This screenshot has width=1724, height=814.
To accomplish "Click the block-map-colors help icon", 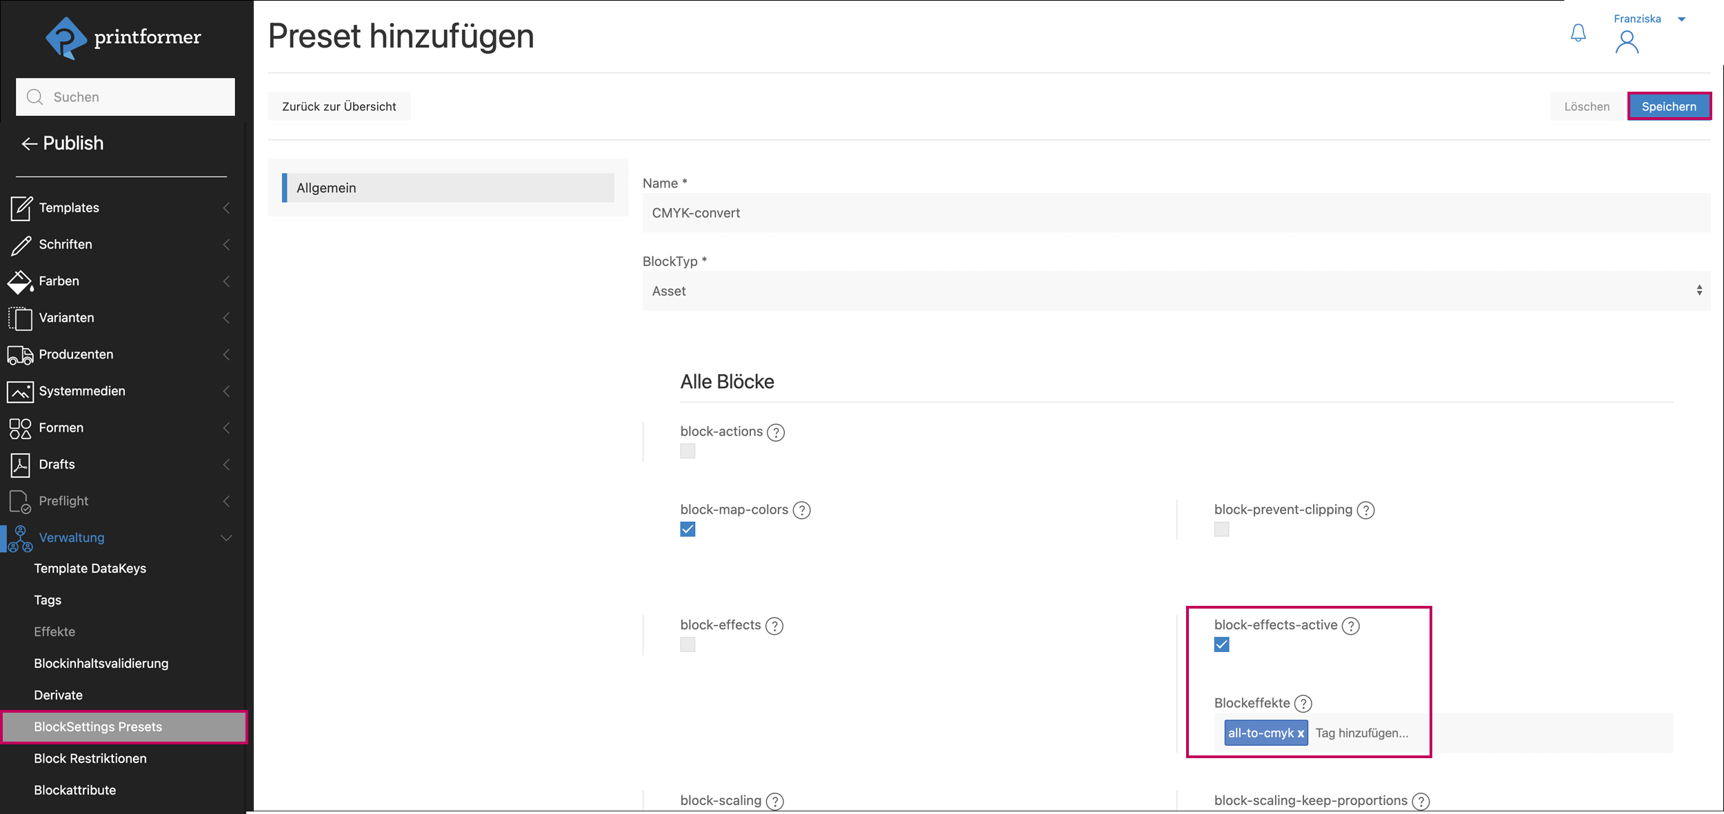I will (x=801, y=510).
